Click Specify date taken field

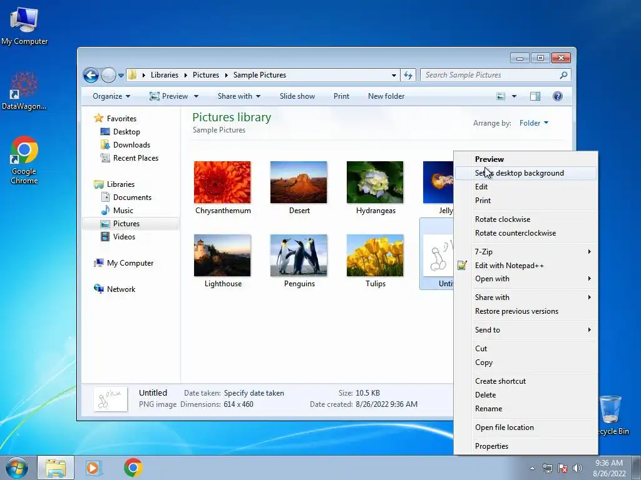(254, 394)
